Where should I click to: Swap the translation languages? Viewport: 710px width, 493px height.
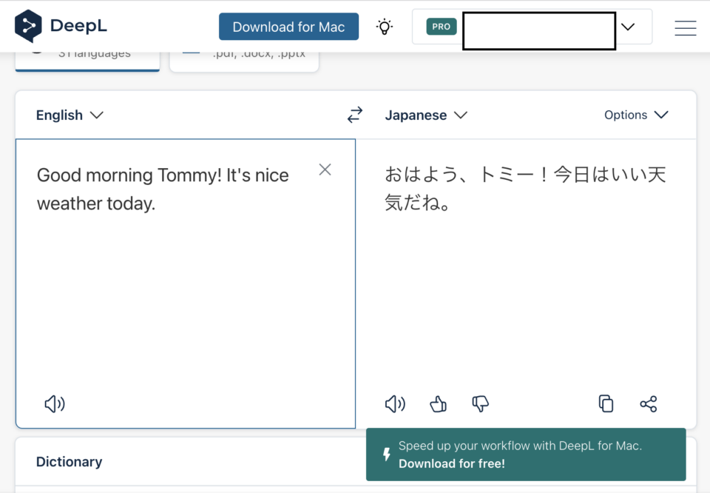click(x=354, y=115)
